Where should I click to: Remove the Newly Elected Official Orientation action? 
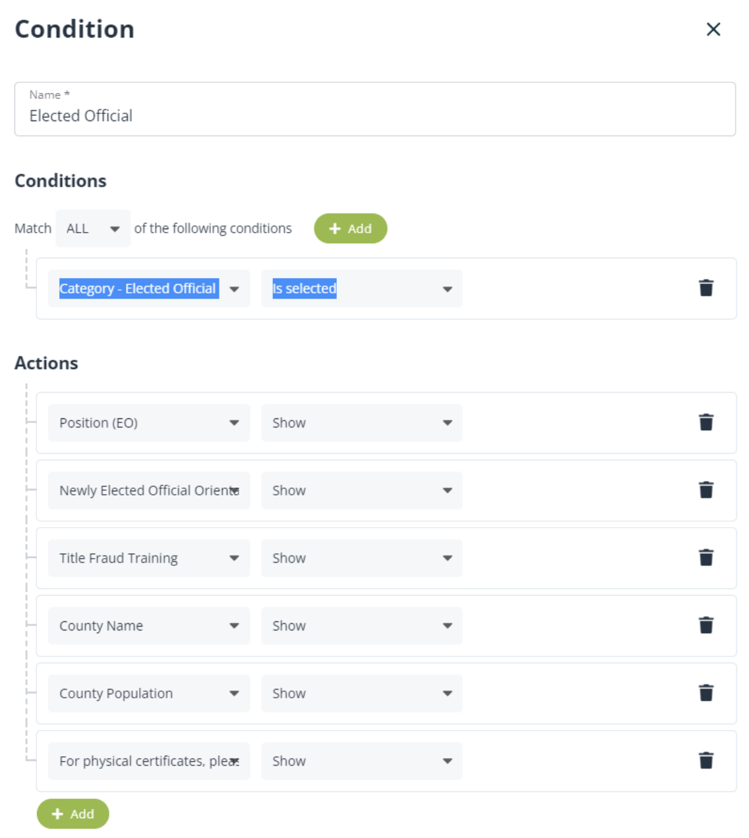pyautogui.click(x=705, y=490)
